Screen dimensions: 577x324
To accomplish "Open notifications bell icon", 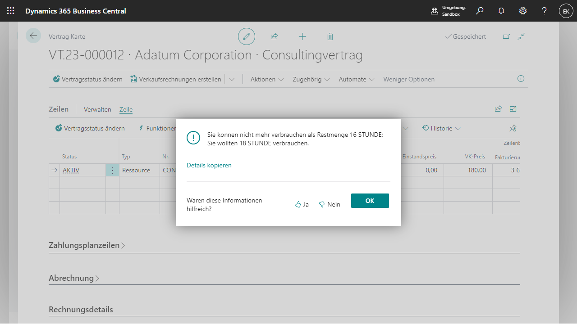I will coord(501,11).
